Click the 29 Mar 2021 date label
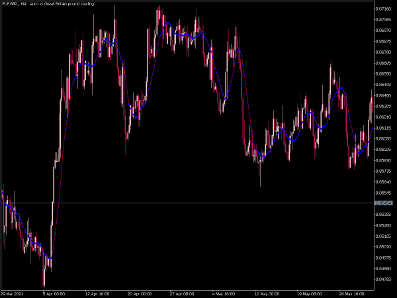 [12, 294]
